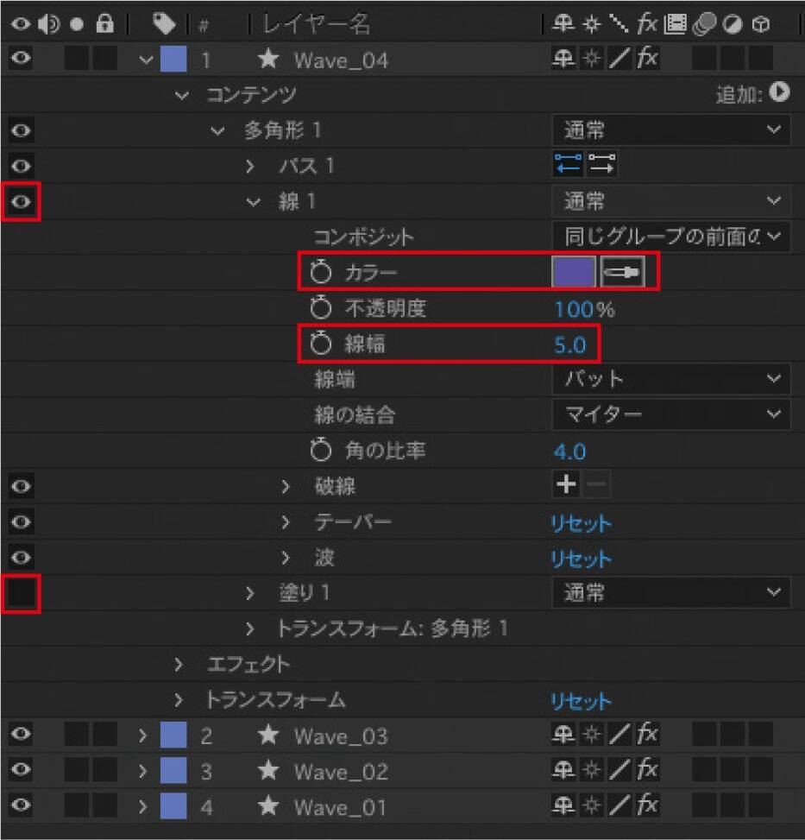Screen dimensions: 805x840
Task: Toggle visibility eye of 波
Action: tap(21, 557)
